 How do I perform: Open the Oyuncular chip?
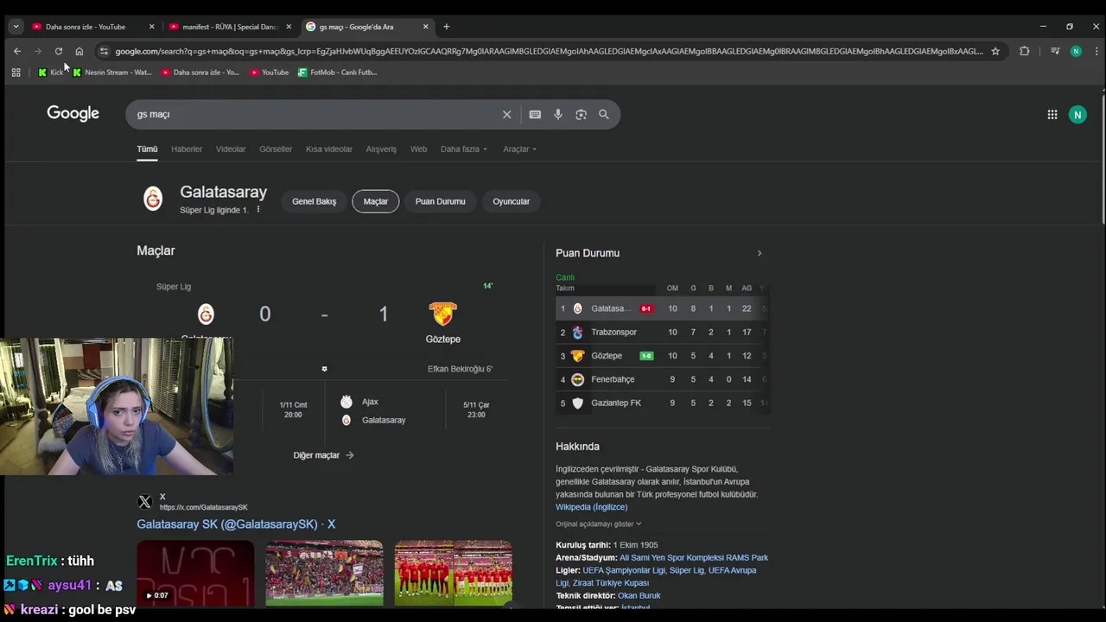point(512,201)
